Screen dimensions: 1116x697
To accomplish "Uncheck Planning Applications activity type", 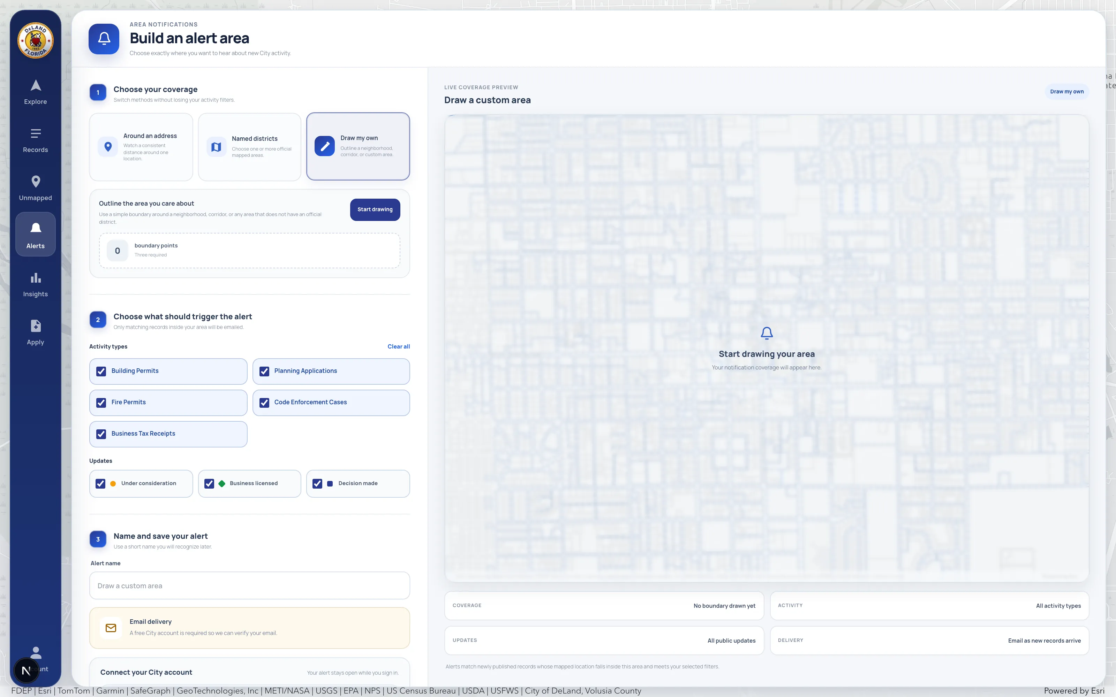I will 264,372.
